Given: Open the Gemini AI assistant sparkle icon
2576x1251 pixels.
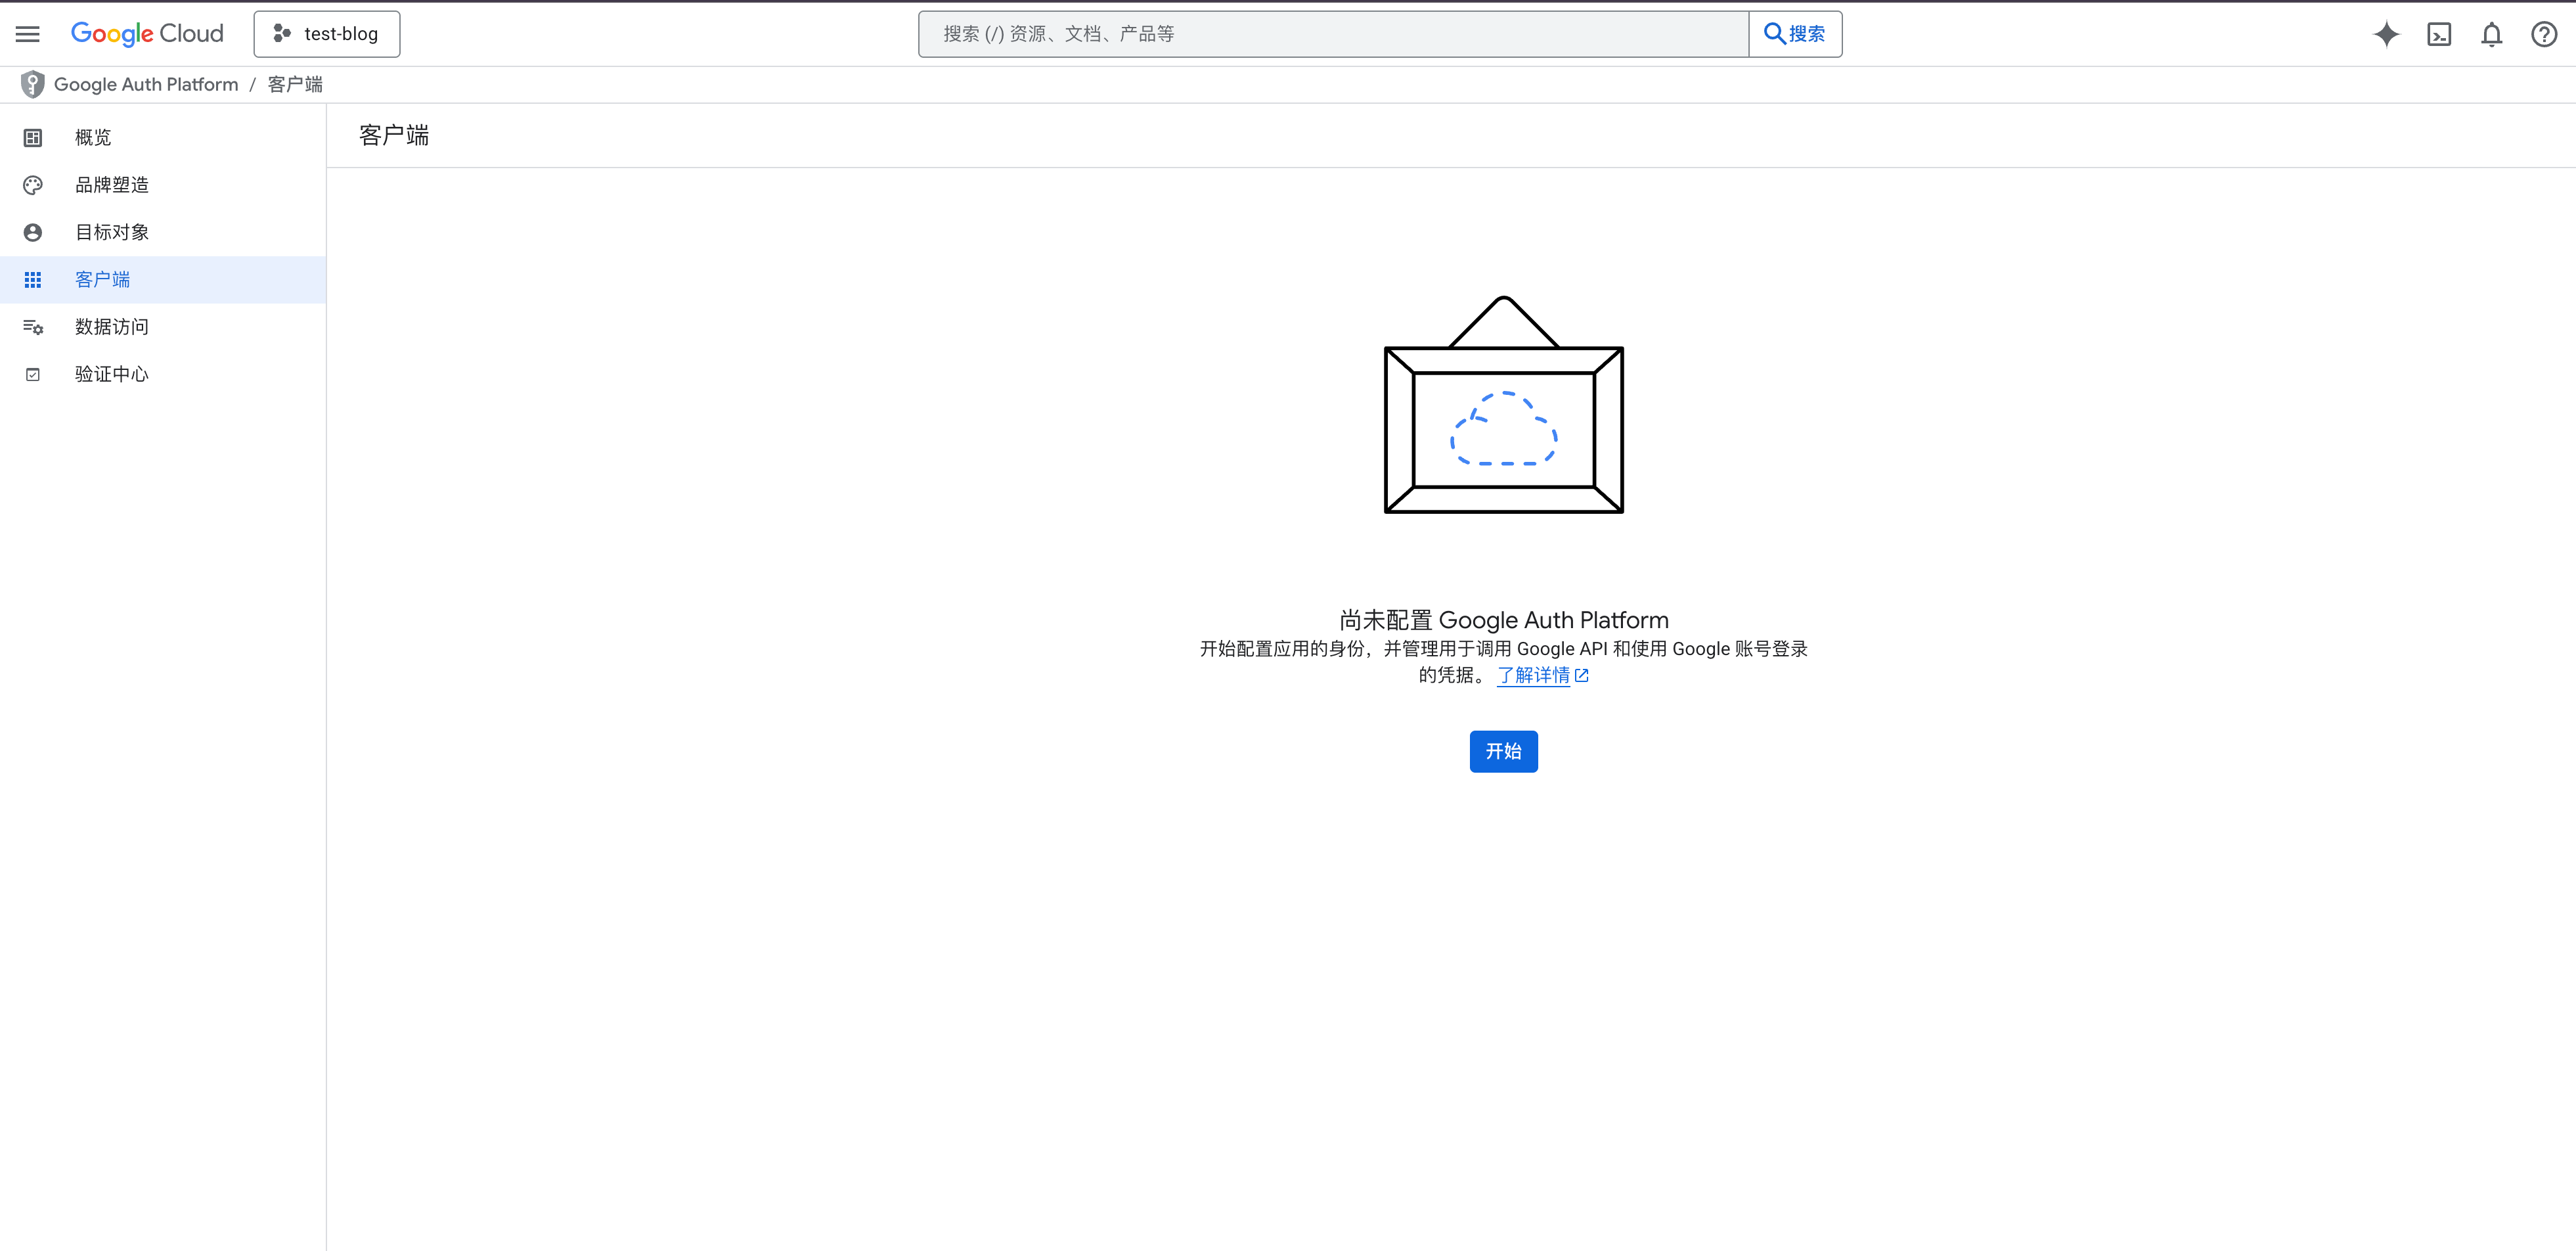Looking at the screenshot, I should tap(2387, 34).
